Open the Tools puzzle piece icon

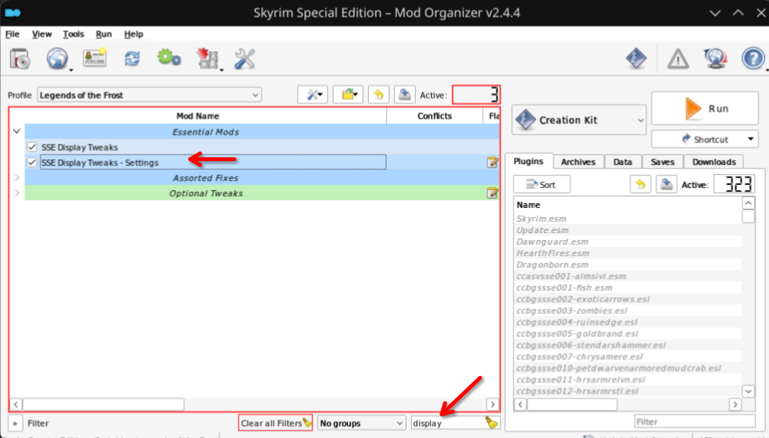tap(207, 59)
